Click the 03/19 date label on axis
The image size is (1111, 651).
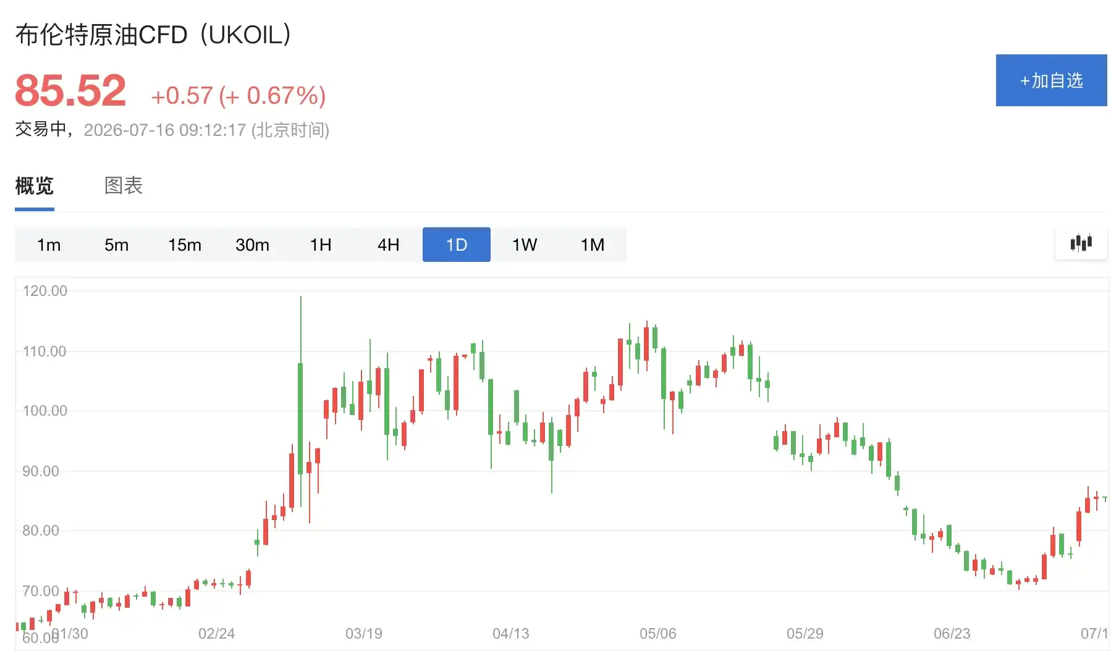coord(364,634)
